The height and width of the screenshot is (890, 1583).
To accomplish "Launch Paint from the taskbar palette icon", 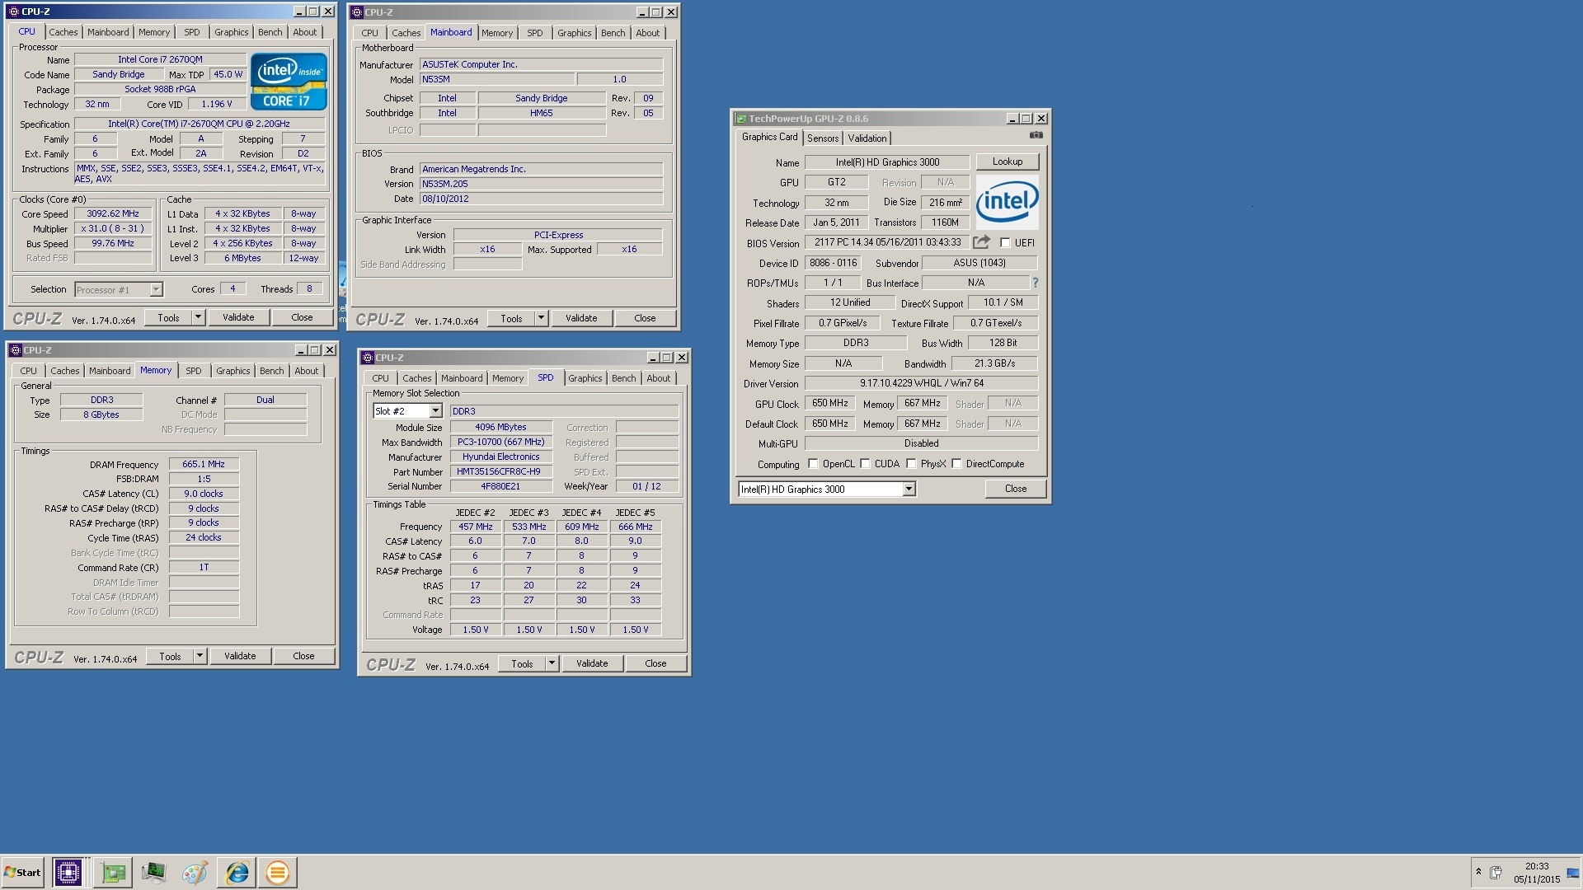I will click(195, 872).
